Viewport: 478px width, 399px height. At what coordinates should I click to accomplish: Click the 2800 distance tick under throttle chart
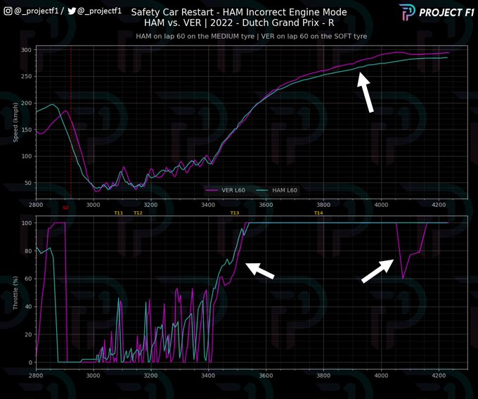point(36,375)
